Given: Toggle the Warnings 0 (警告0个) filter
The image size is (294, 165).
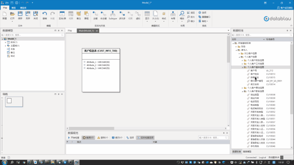Looking at the screenshot, I should click(103, 137).
